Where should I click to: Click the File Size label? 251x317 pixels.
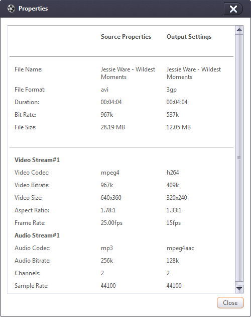tap(26, 127)
